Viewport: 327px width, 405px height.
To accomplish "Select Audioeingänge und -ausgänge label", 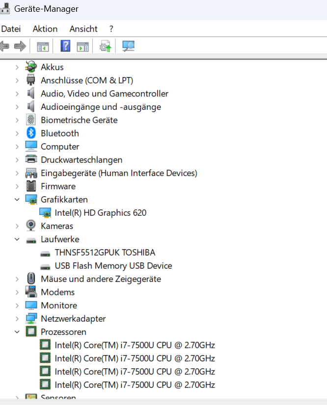I will (101, 107).
